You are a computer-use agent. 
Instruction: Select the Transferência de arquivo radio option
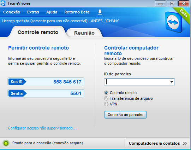pyautogui.click(x=106, y=98)
